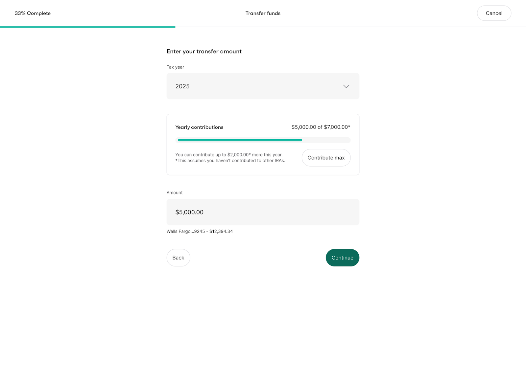Focus the Amount field showing $5,000.00
This screenshot has width=526, height=368.
point(262,212)
